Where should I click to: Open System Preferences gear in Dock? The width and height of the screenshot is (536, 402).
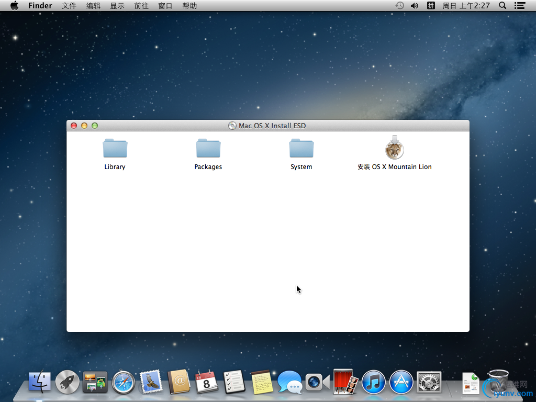point(429,382)
